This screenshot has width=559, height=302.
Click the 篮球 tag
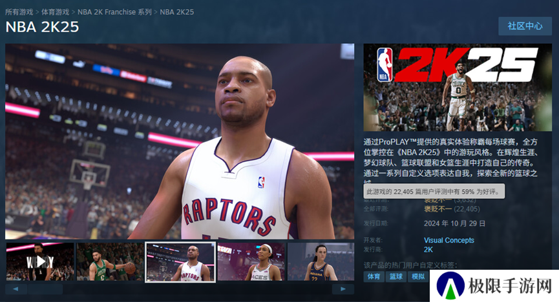pyautogui.click(x=396, y=277)
